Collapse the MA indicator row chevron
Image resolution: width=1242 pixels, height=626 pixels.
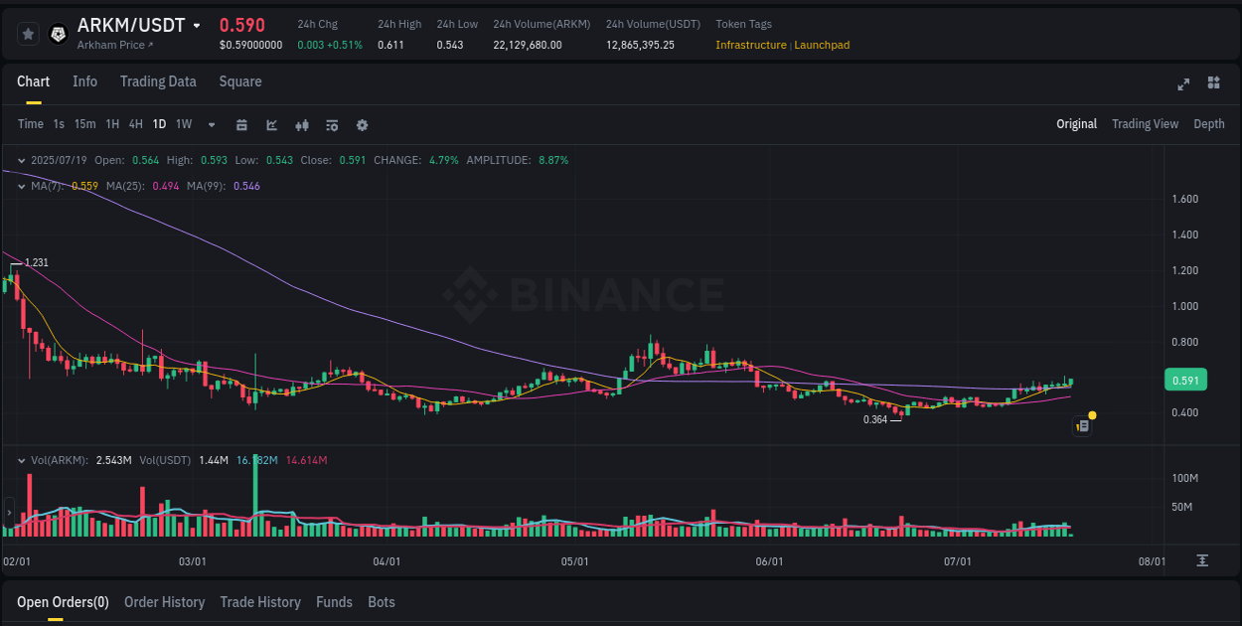click(x=20, y=185)
